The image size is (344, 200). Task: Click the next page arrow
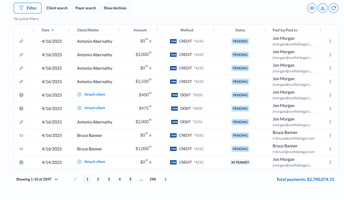point(166,179)
